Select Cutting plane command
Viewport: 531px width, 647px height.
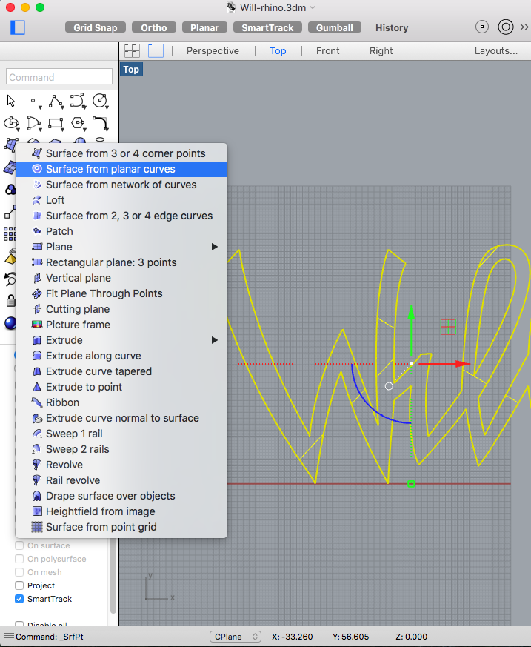[x=121, y=309]
